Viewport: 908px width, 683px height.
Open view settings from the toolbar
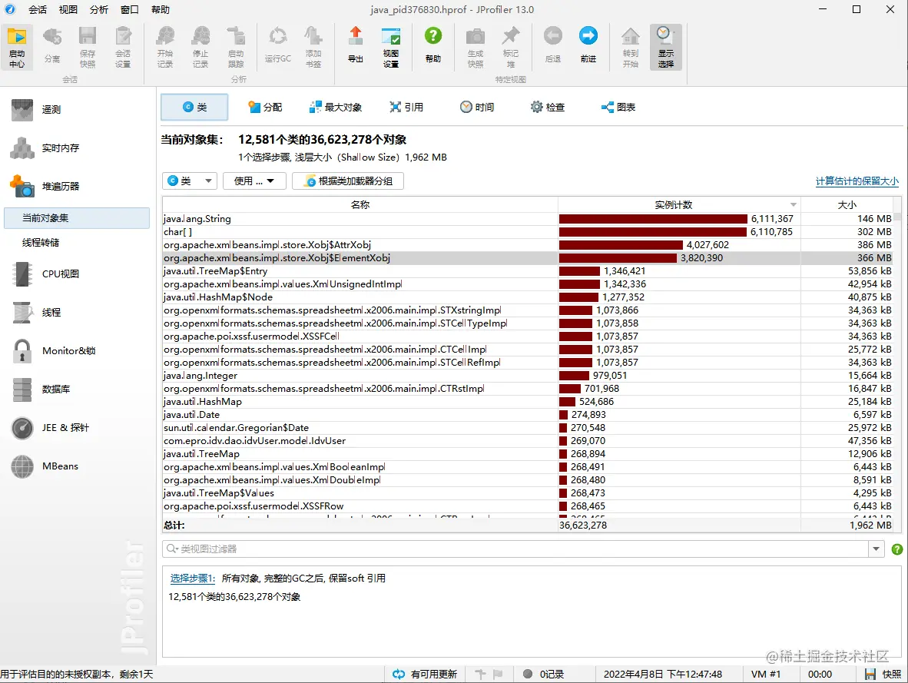pyautogui.click(x=391, y=45)
